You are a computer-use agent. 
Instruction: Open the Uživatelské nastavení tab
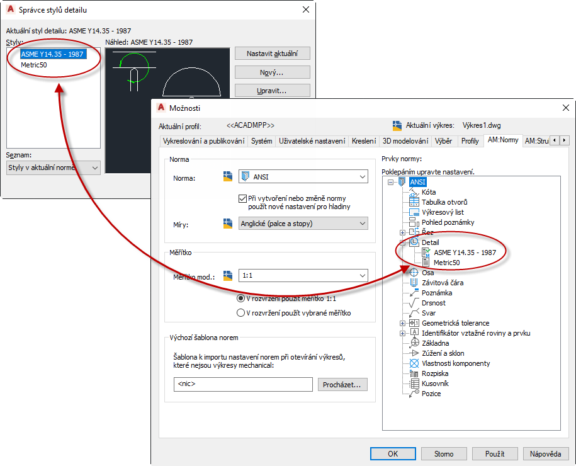coord(312,141)
